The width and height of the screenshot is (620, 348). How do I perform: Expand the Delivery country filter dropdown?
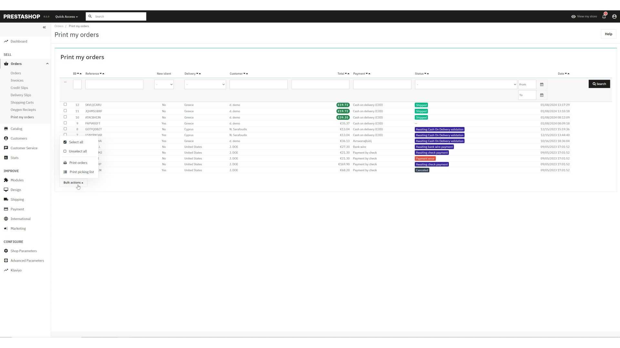[205, 84]
